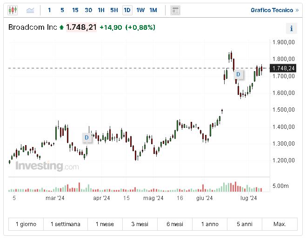Viewport: 306px width, 240px height.
Task: Click the 1.900,00 axis label
Action: tap(284, 42)
